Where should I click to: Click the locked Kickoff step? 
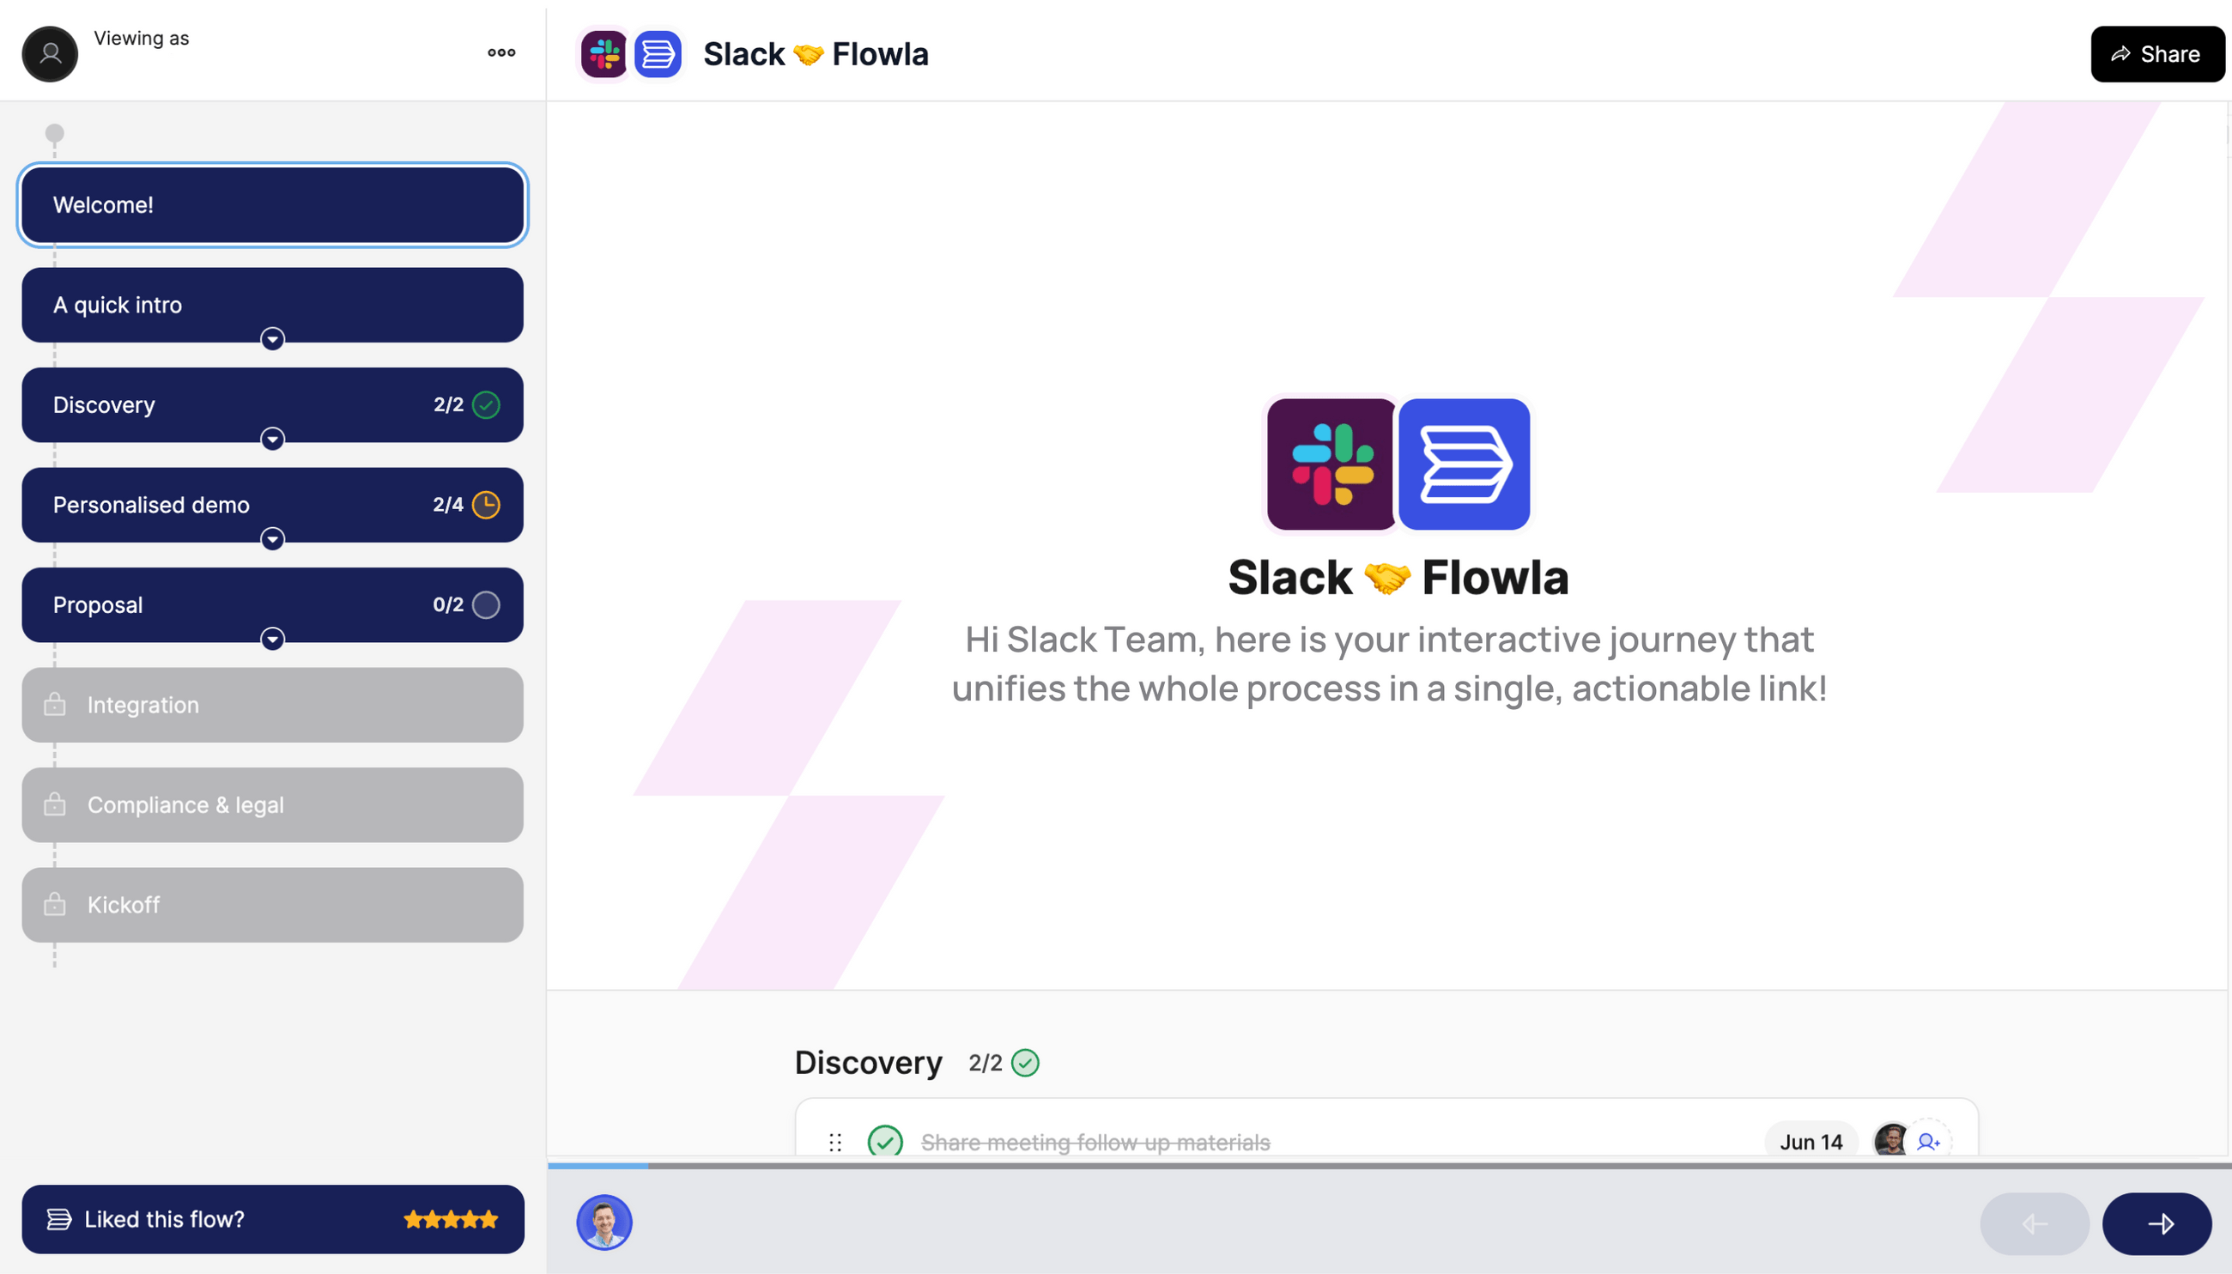click(272, 905)
